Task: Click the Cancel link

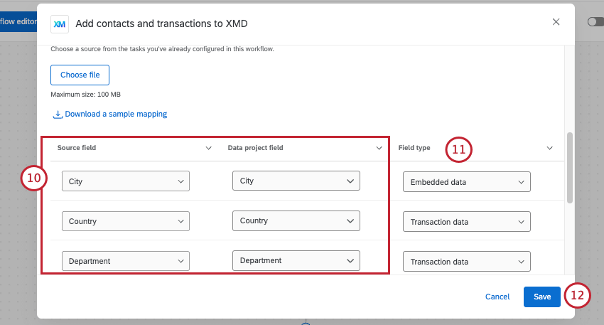Action: pyautogui.click(x=497, y=297)
